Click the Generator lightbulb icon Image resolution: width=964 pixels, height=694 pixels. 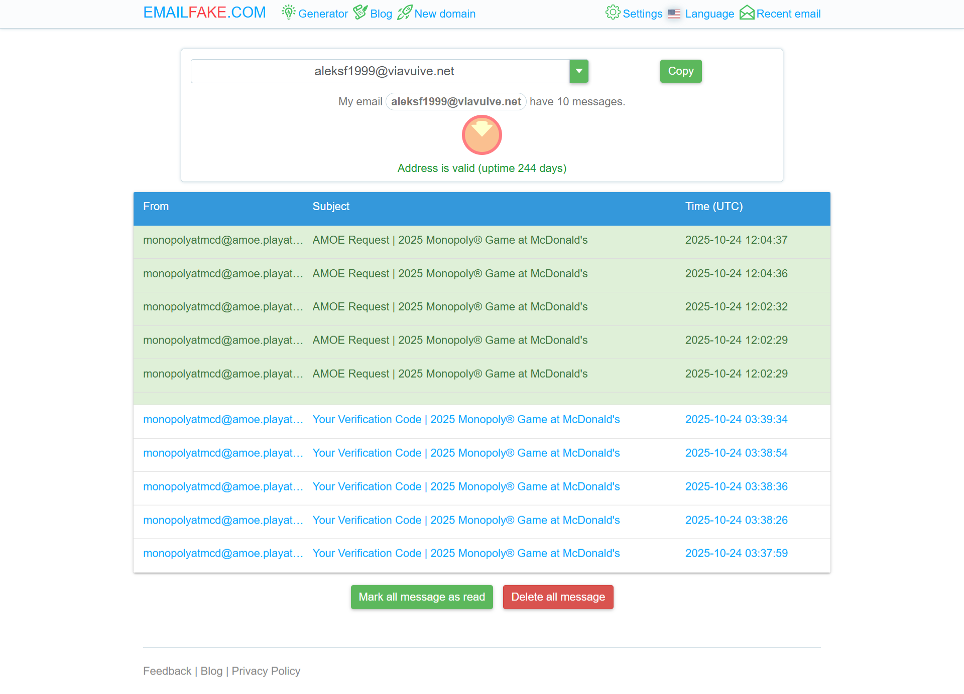[288, 12]
